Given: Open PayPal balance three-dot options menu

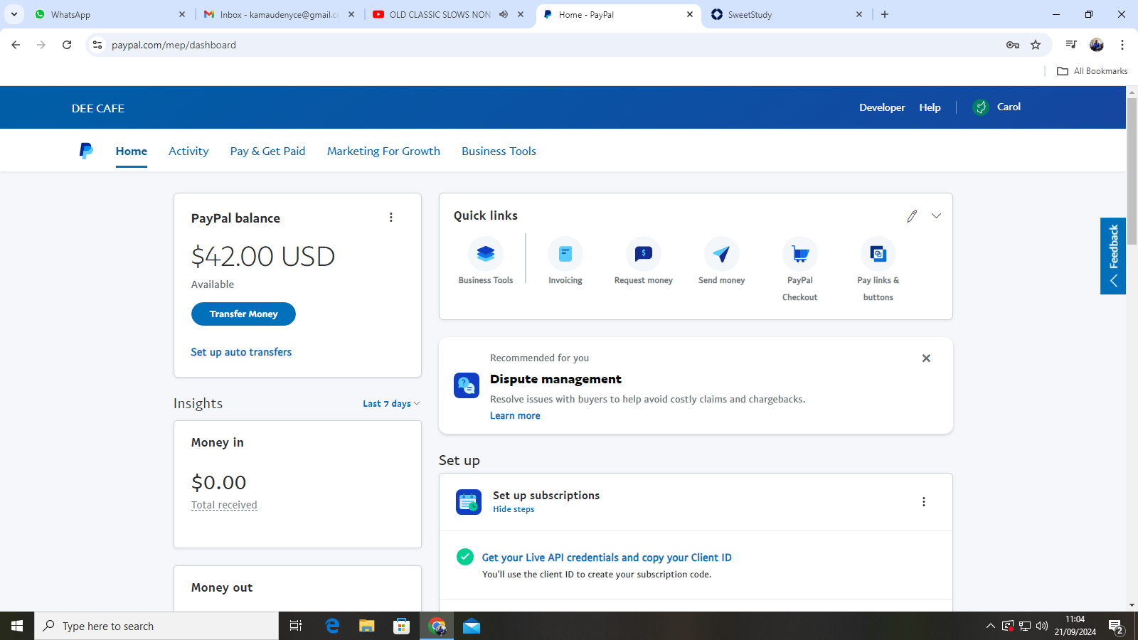Looking at the screenshot, I should 391,218.
